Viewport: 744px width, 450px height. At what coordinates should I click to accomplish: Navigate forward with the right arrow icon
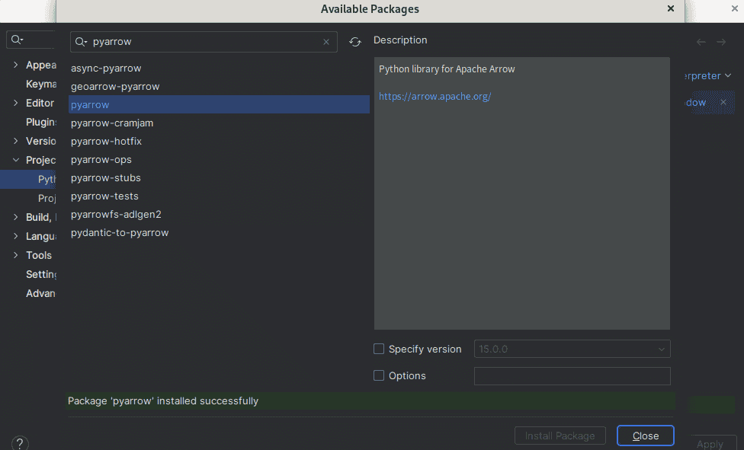pos(721,42)
